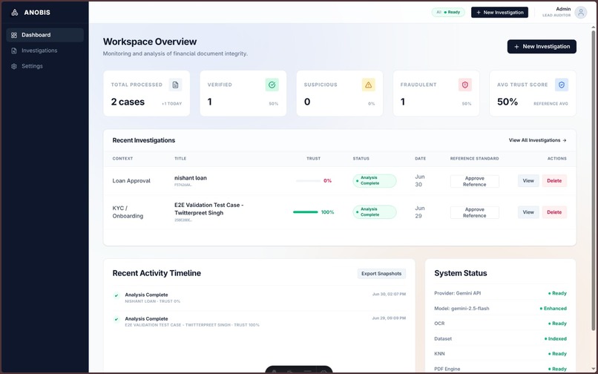Click the Fraudulent shield alert icon
The image size is (598, 374).
(x=465, y=85)
